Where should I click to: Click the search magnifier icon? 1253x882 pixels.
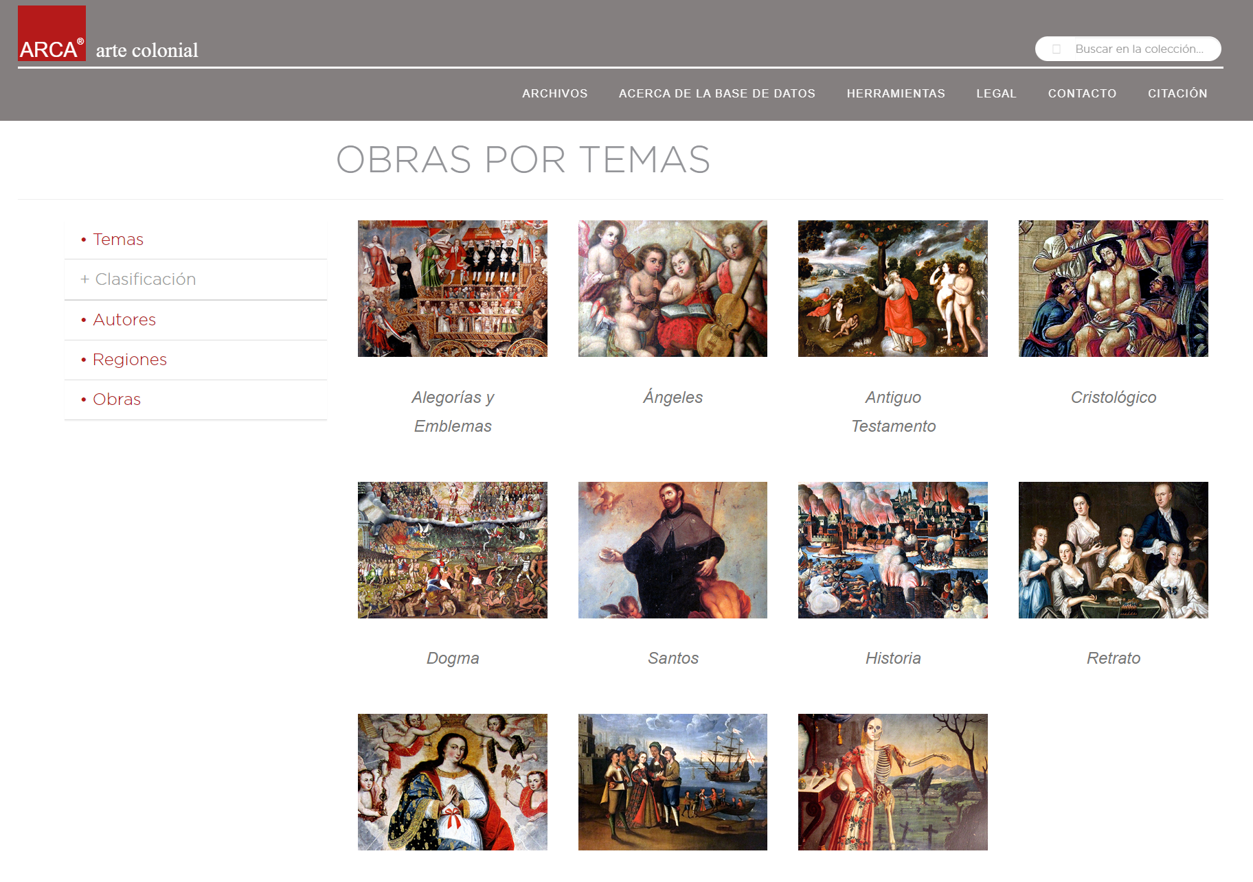[x=1056, y=49]
